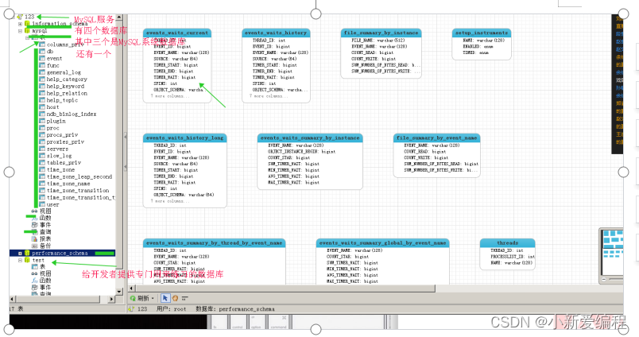Select the ndb_binlog_index table
Image resolution: width=639 pixels, height=337 pixels.
pos(72,114)
